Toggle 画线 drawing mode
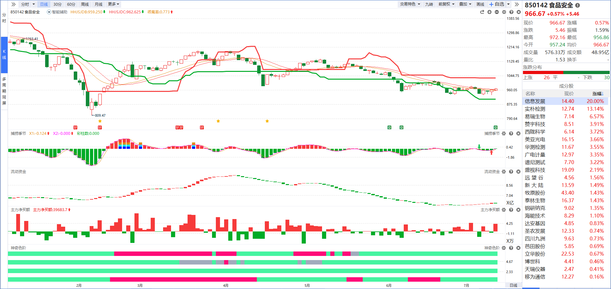This screenshot has width=611, height=289. [x=480, y=4]
